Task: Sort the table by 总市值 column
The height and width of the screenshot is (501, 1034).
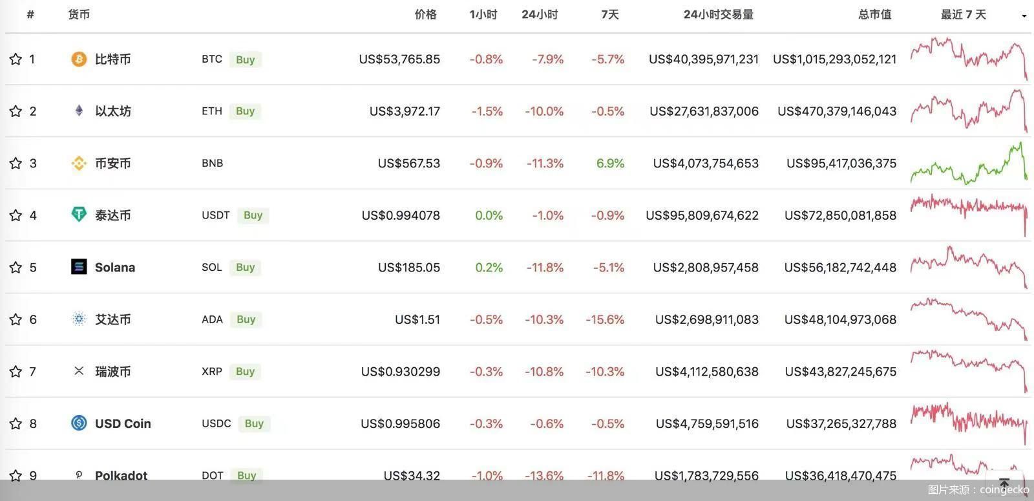Action: [x=874, y=14]
